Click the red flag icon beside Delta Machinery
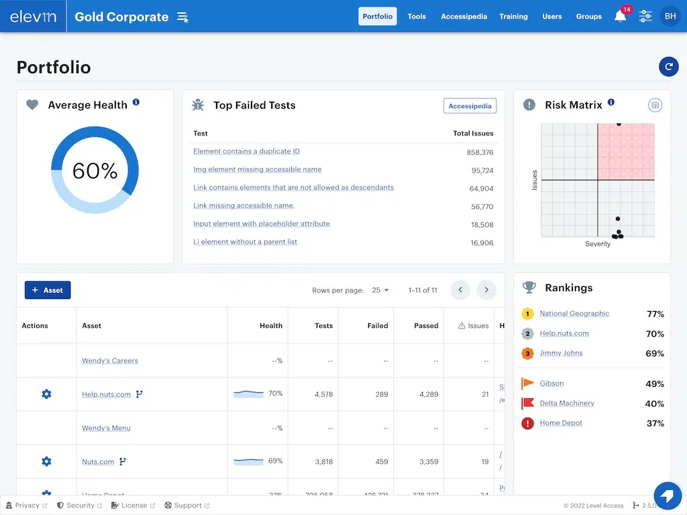This screenshot has height=515, width=687. click(x=527, y=403)
